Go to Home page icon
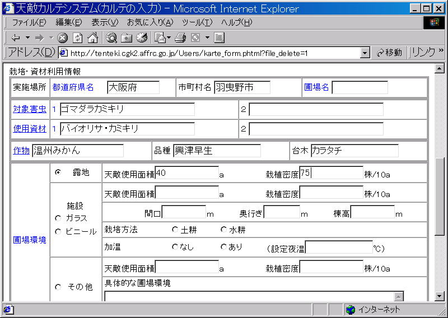The height and width of the screenshot is (318, 448). (92, 38)
